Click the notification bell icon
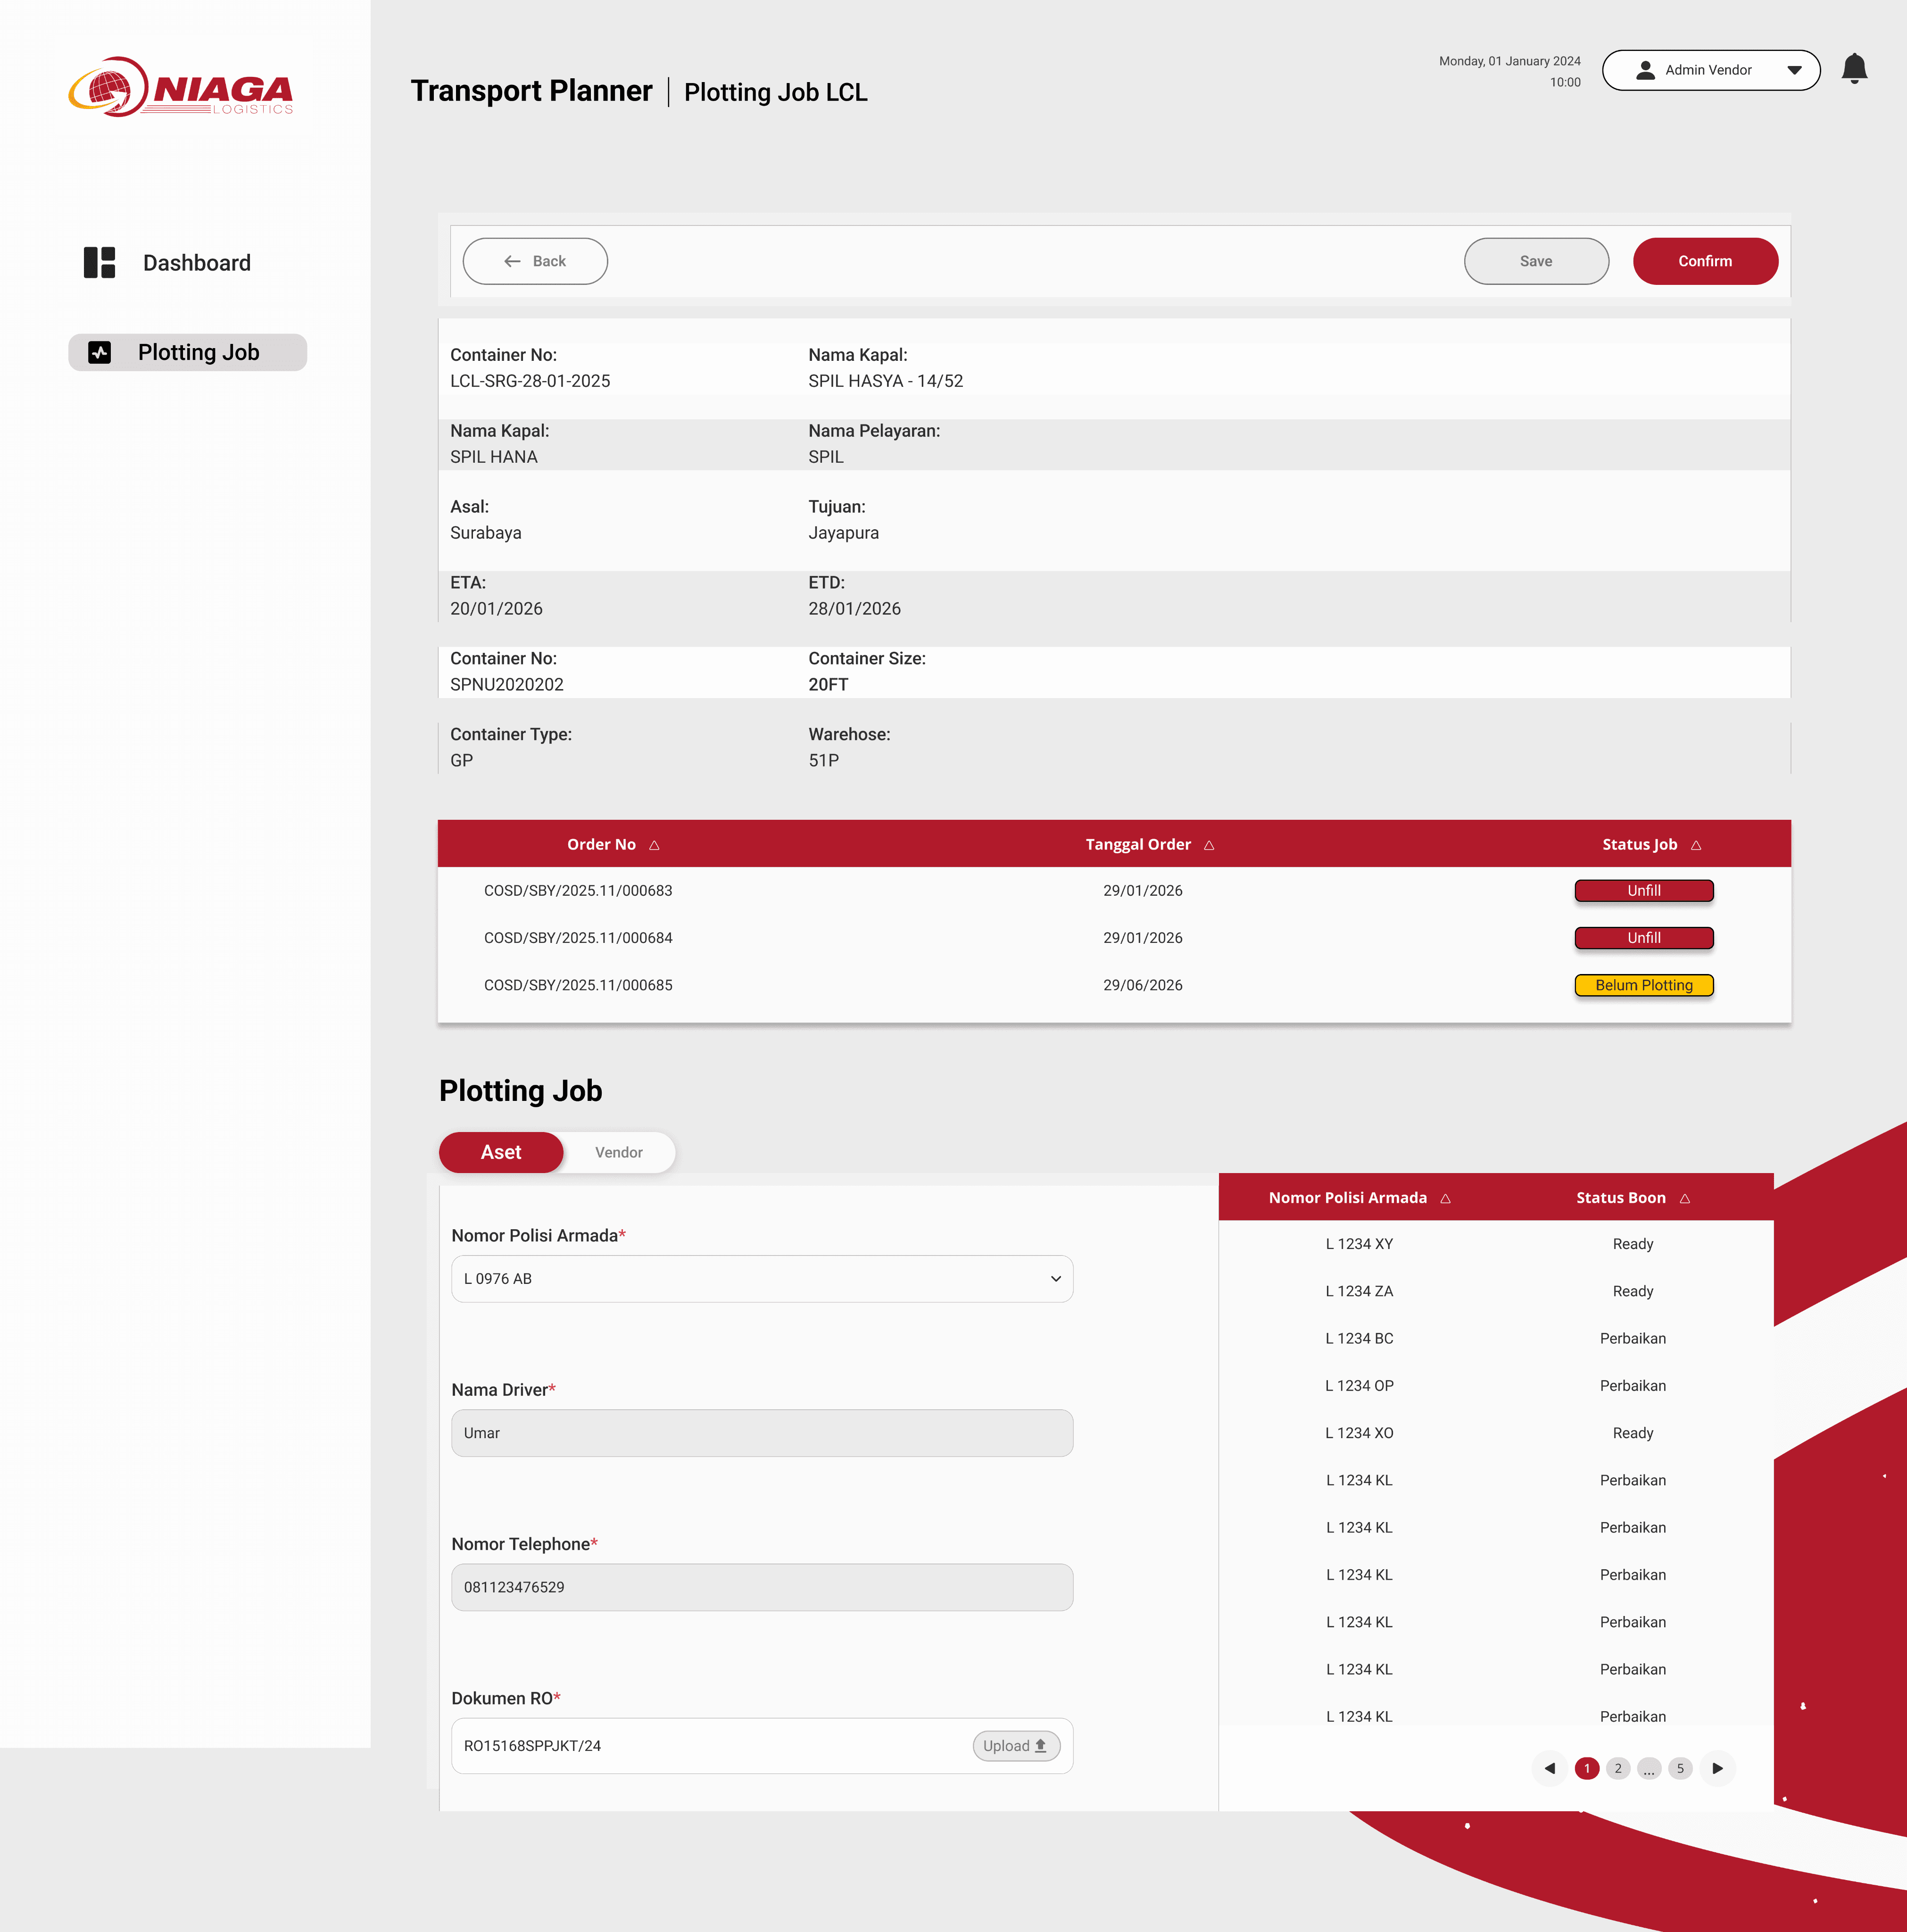The width and height of the screenshot is (1907, 1932). (1854, 68)
